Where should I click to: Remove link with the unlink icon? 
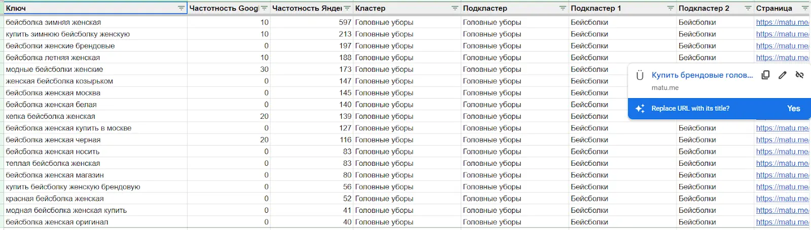point(799,75)
